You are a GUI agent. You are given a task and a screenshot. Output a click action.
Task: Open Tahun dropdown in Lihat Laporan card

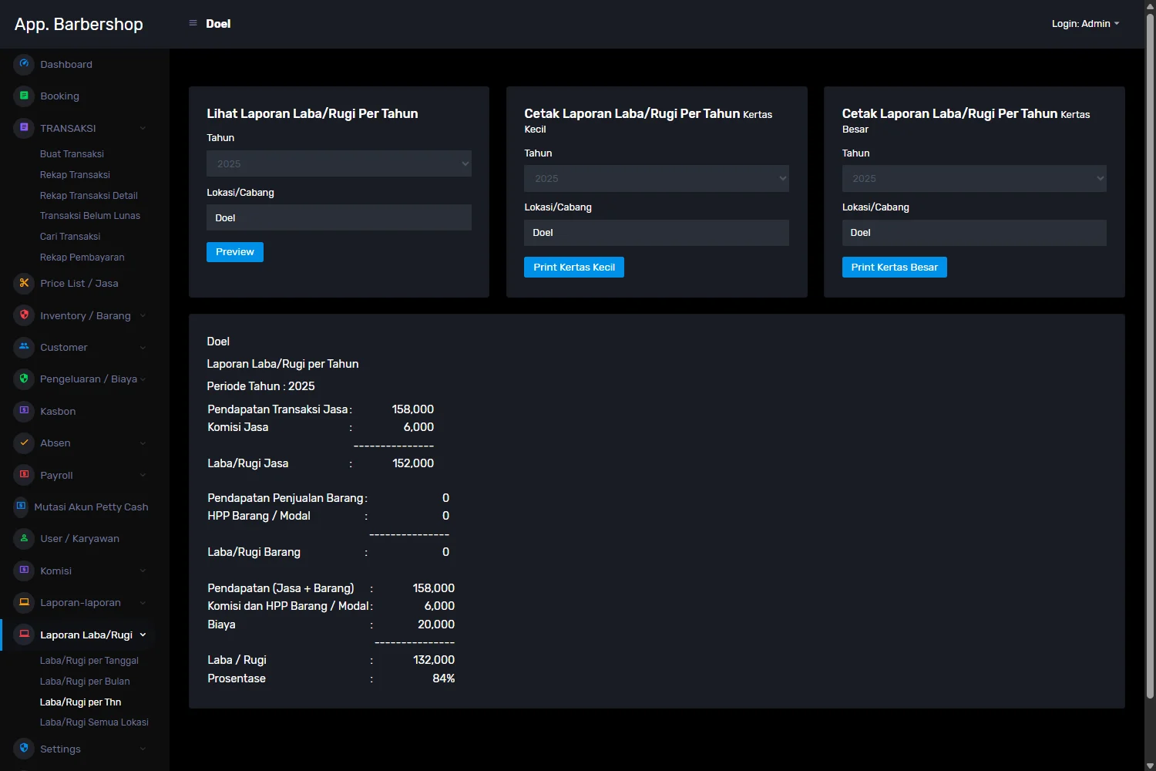tap(339, 163)
